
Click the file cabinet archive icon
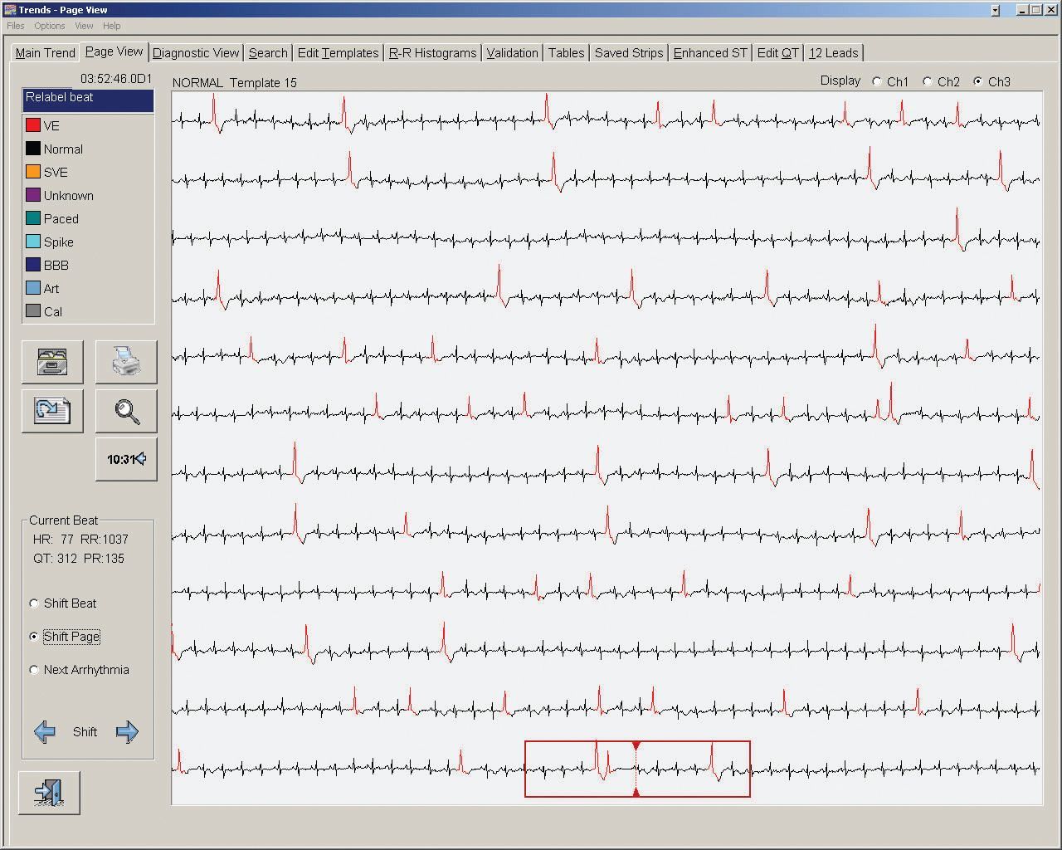tap(52, 362)
